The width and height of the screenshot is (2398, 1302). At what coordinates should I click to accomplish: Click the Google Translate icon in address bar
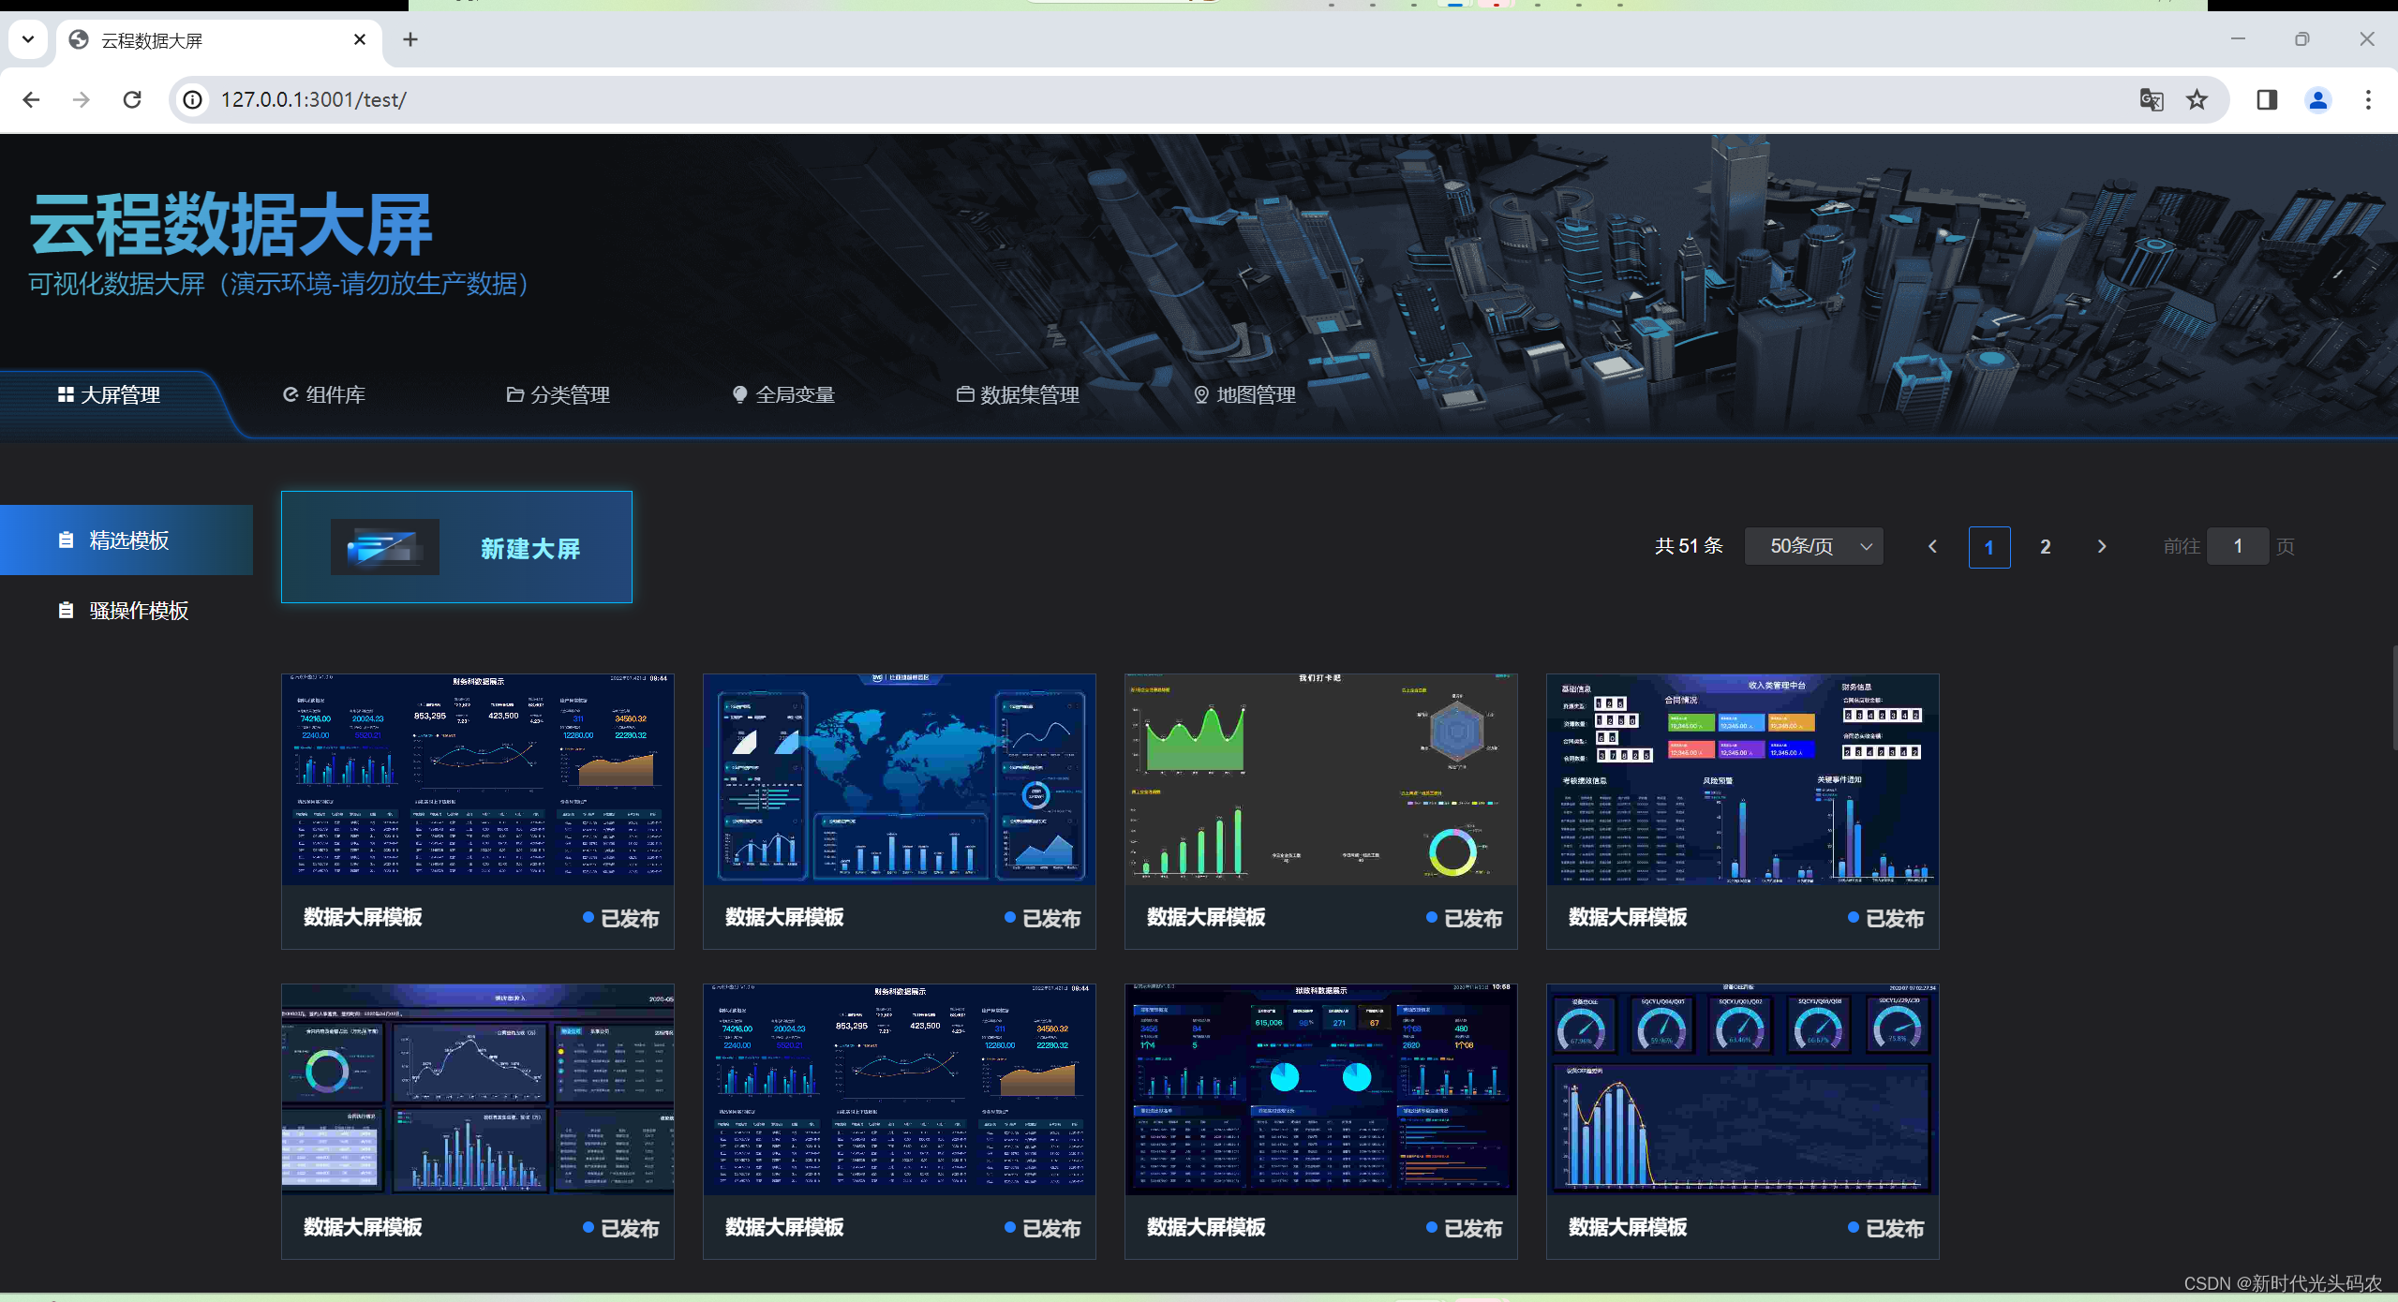[x=2152, y=99]
